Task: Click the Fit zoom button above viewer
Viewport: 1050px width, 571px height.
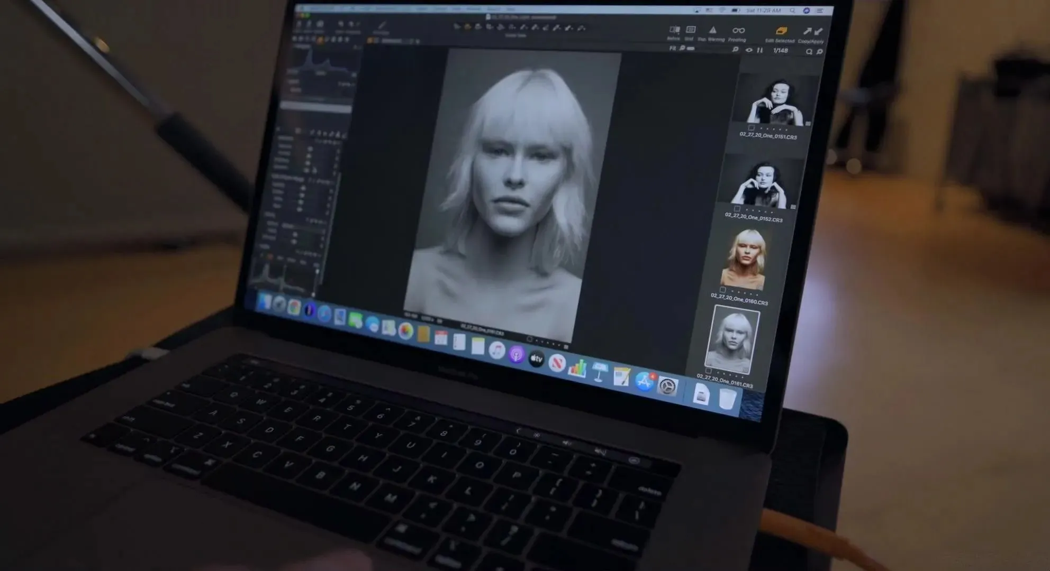Action: (672, 48)
